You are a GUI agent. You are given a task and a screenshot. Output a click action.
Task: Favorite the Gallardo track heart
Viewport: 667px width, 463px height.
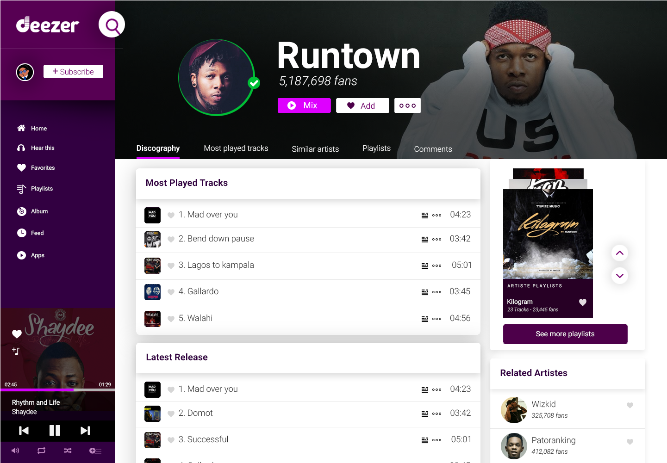pyautogui.click(x=171, y=292)
